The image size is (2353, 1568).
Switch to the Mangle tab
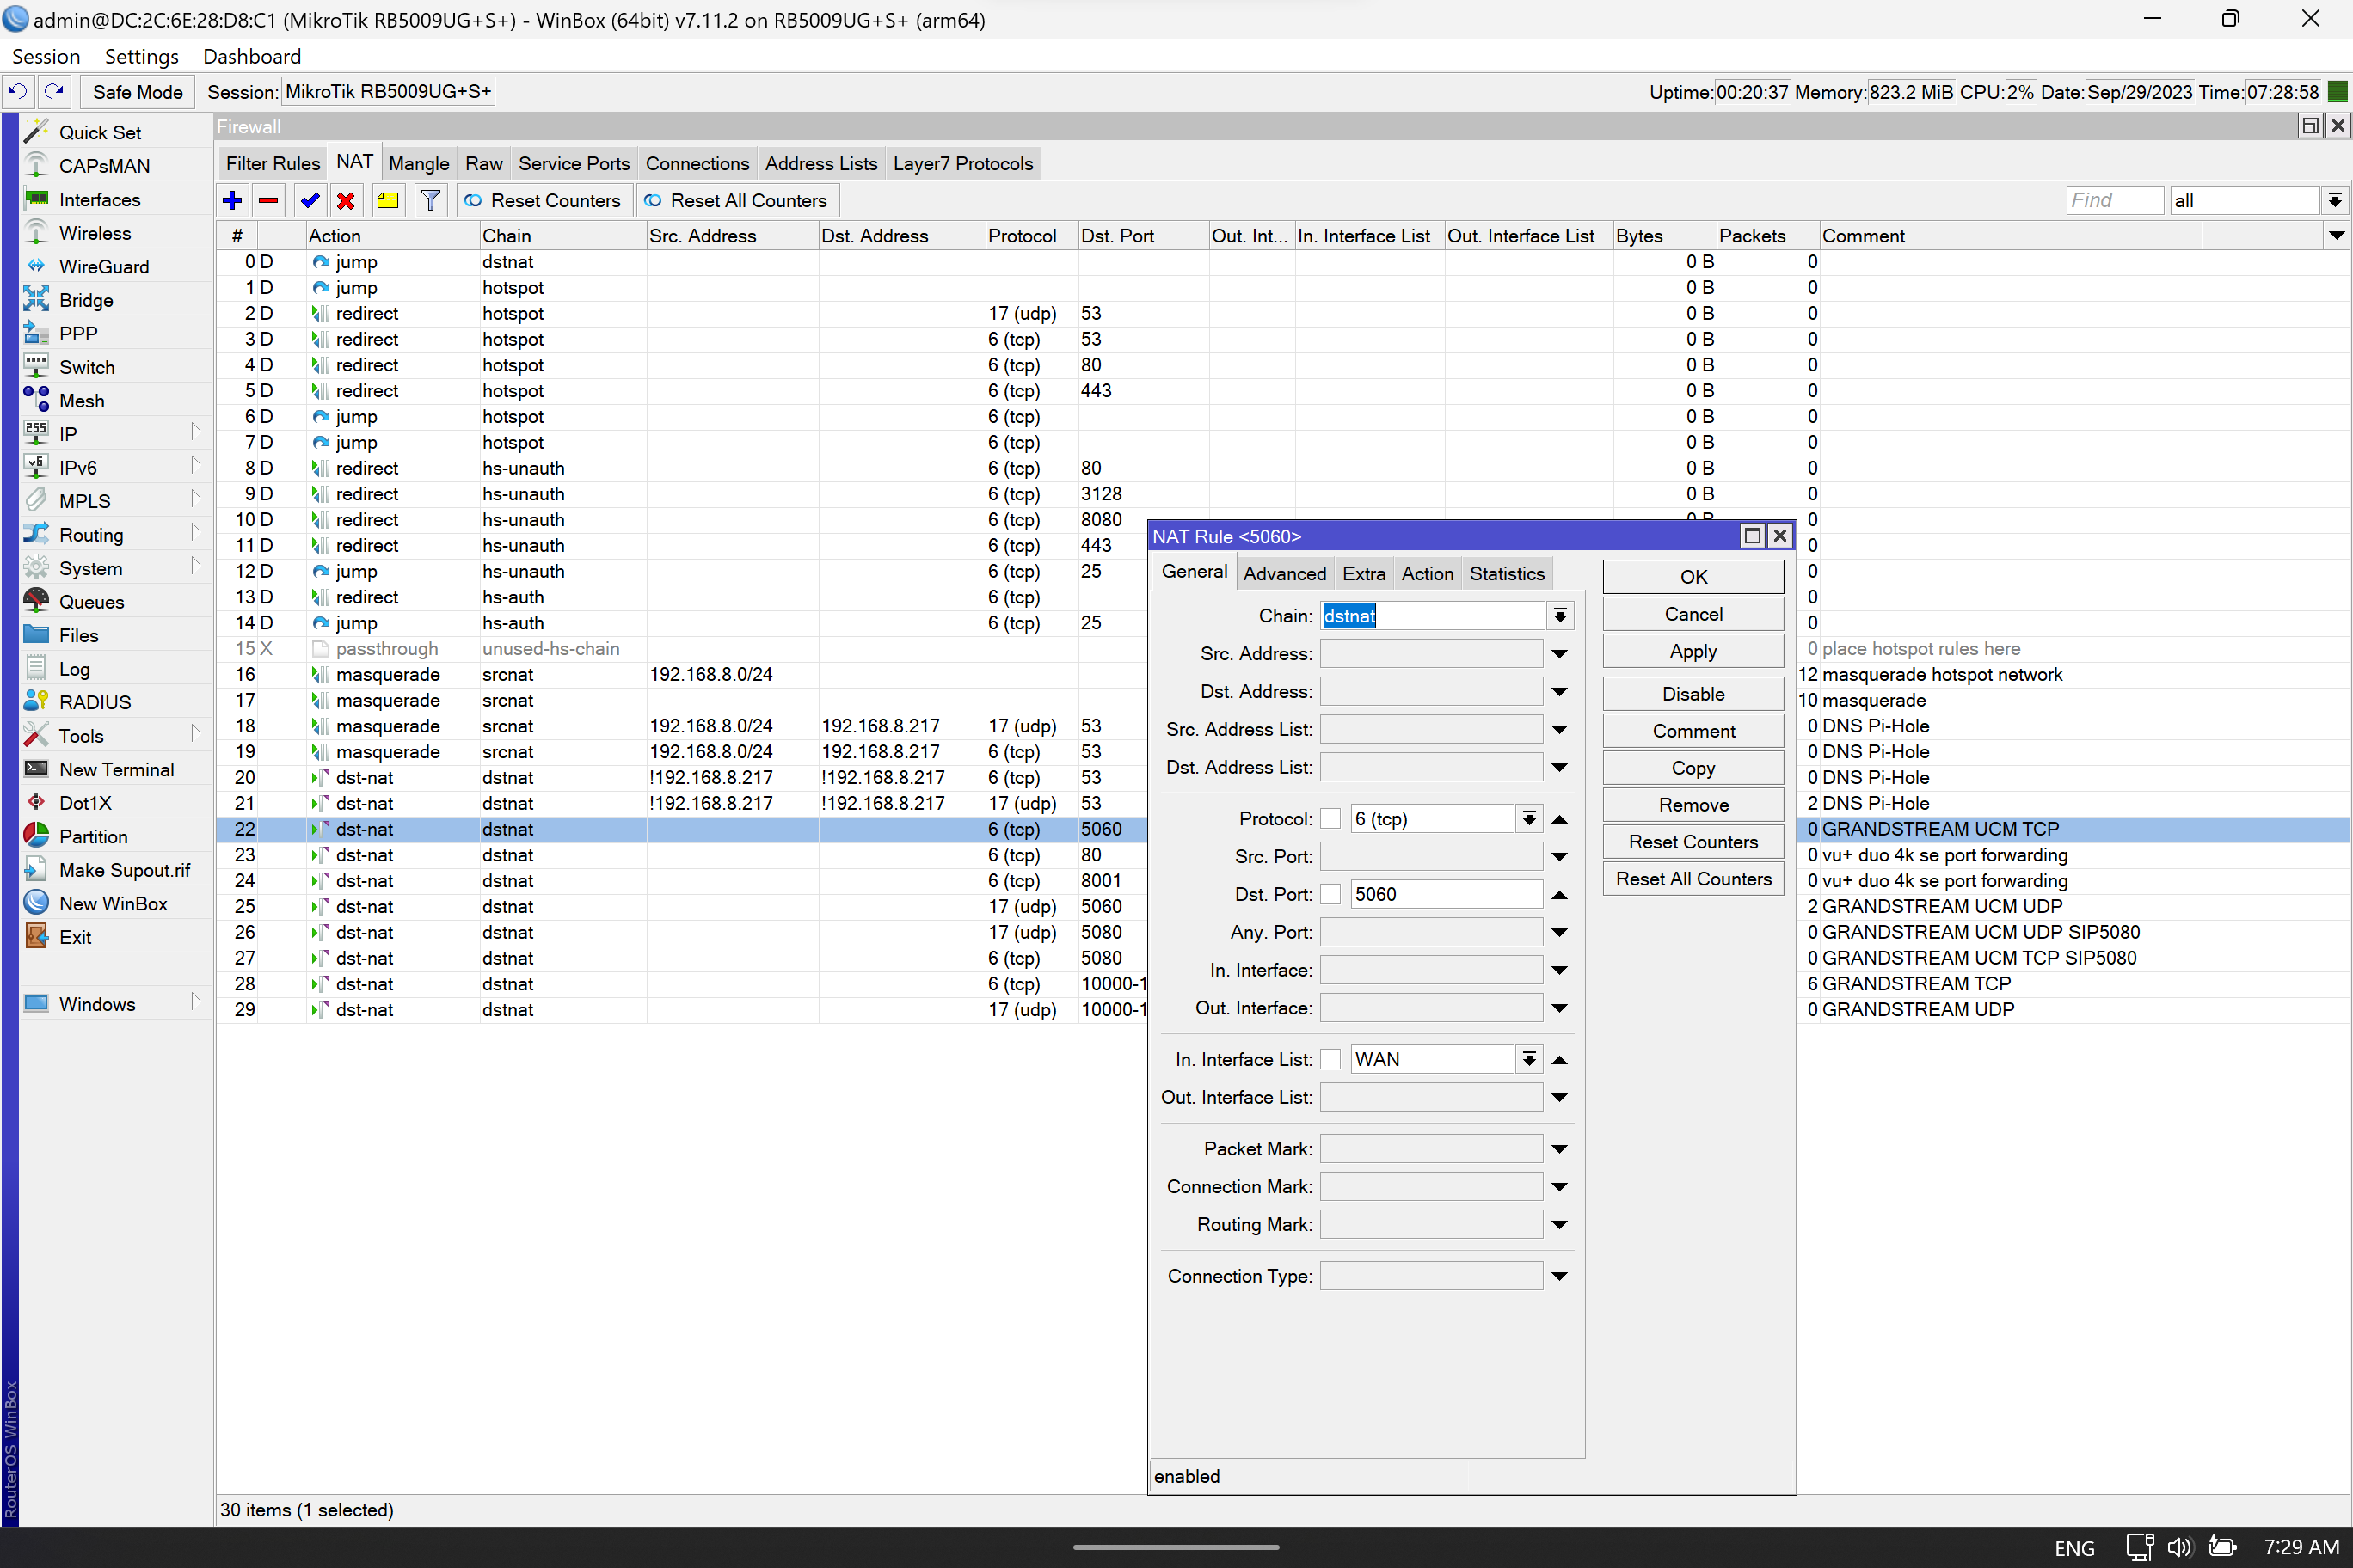[418, 163]
